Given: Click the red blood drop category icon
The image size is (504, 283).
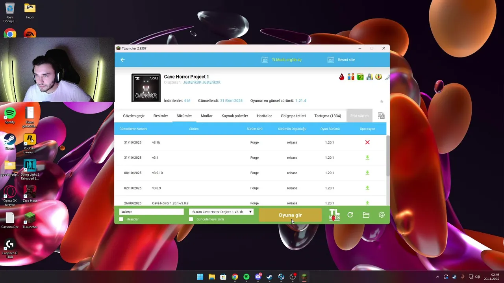Looking at the screenshot, I should tap(342, 77).
